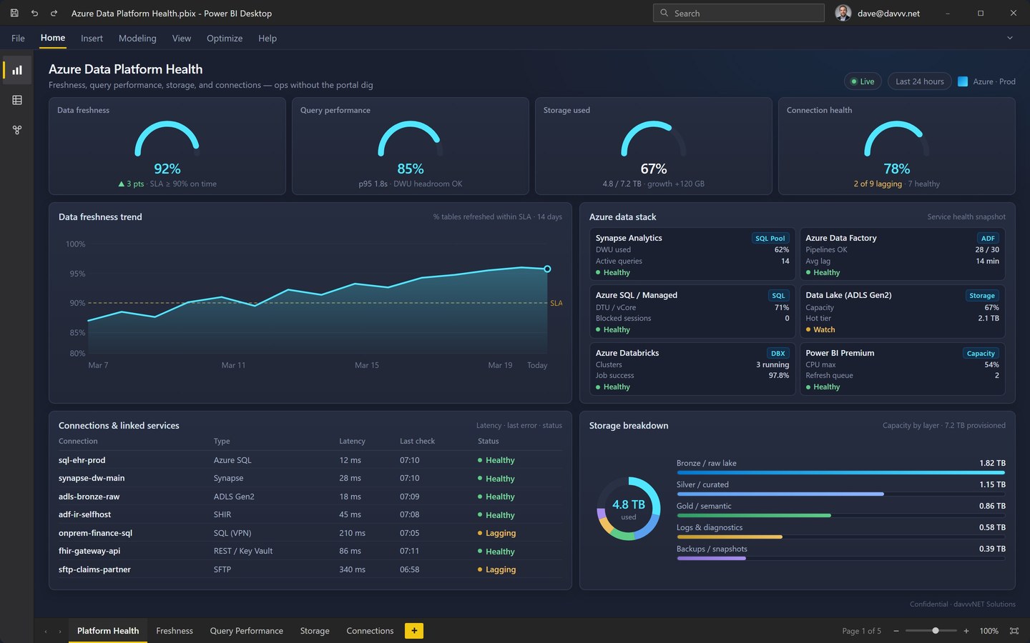Click the SLA reference line label

coord(556,303)
